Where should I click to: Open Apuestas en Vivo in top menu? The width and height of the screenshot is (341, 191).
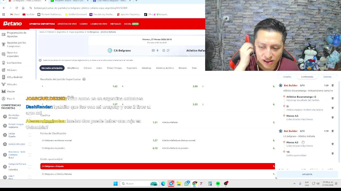pyautogui.click(x=67, y=24)
